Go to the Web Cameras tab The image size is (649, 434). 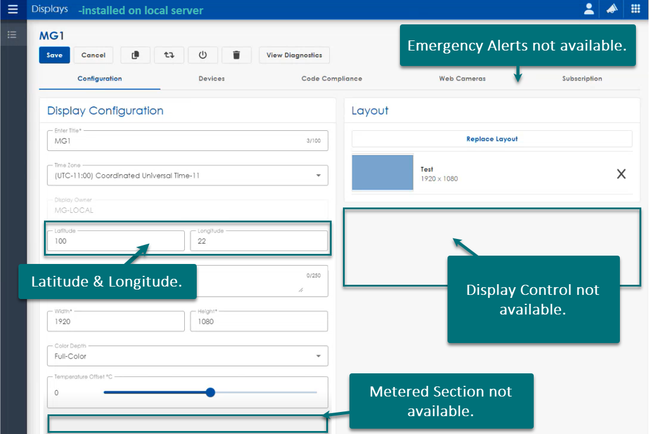click(462, 78)
